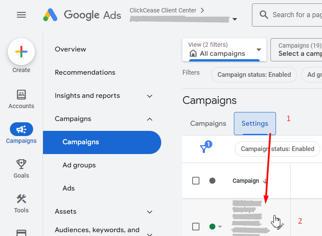322x236 pixels.
Task: Click Campaign status: Enabled chip in Filters bar
Action: click(x=254, y=75)
